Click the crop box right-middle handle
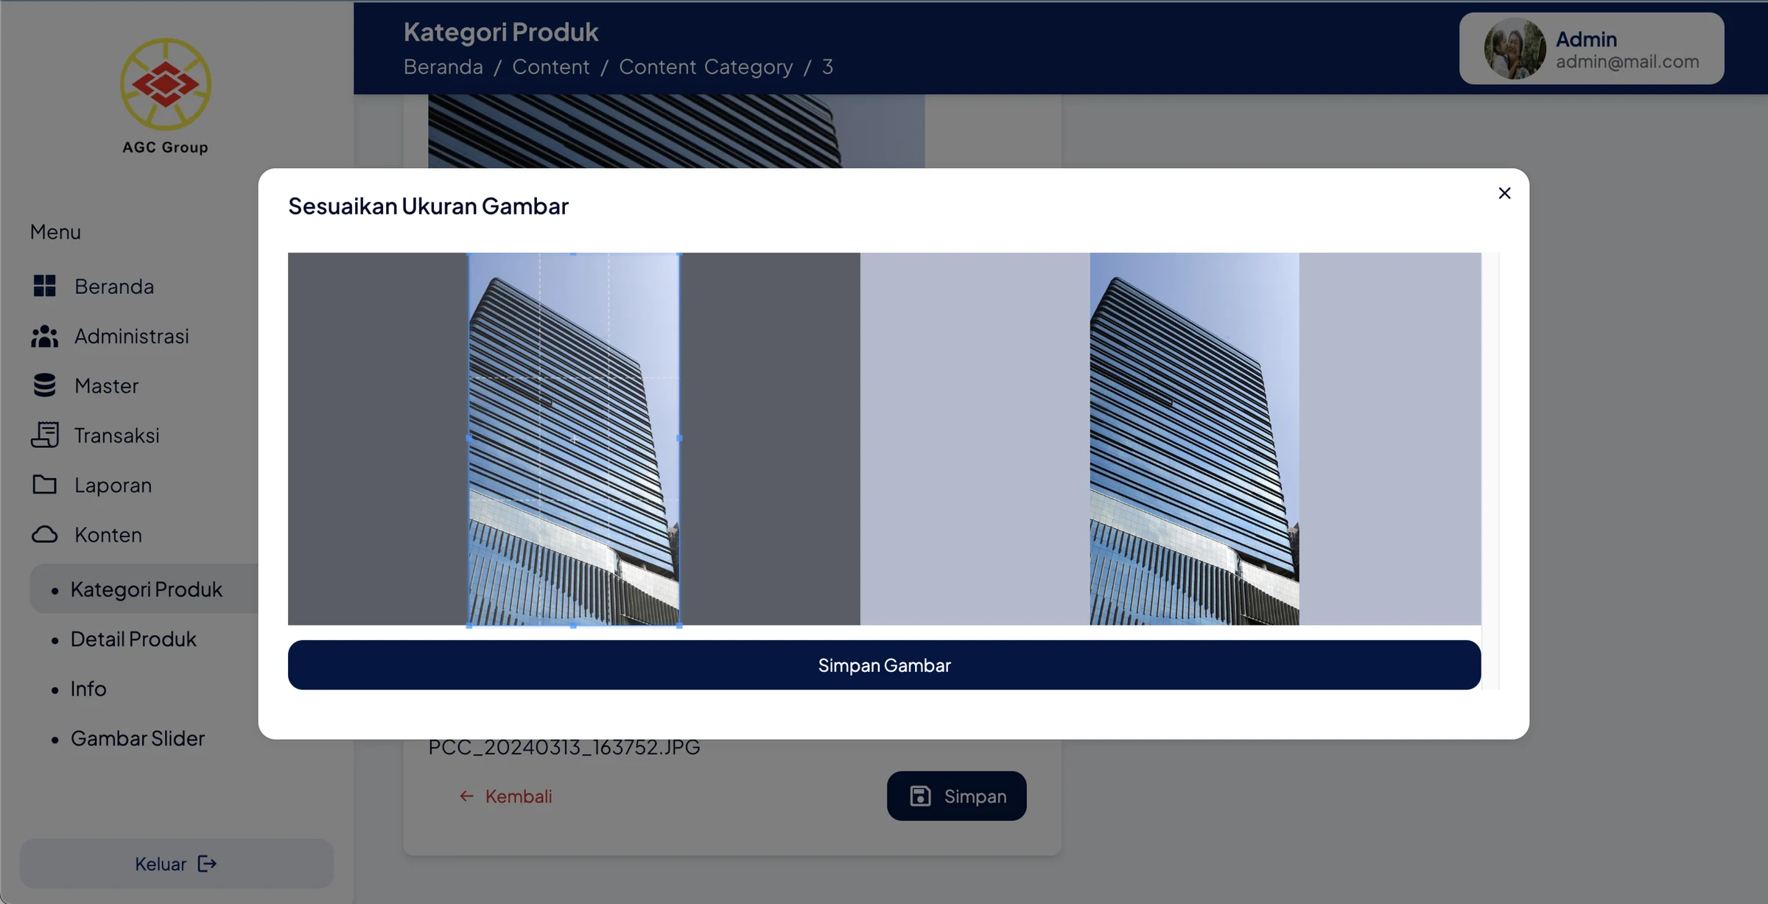 (x=679, y=438)
